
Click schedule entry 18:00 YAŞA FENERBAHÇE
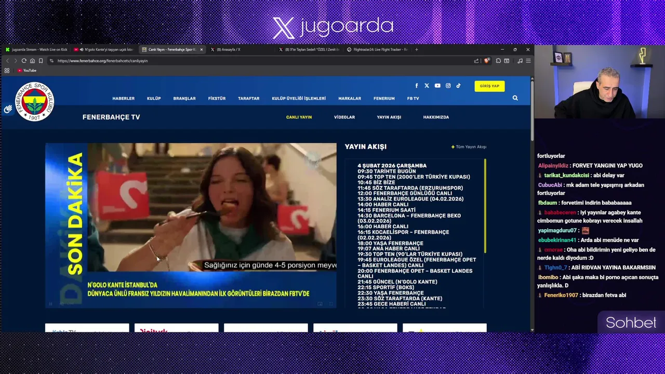(390, 243)
